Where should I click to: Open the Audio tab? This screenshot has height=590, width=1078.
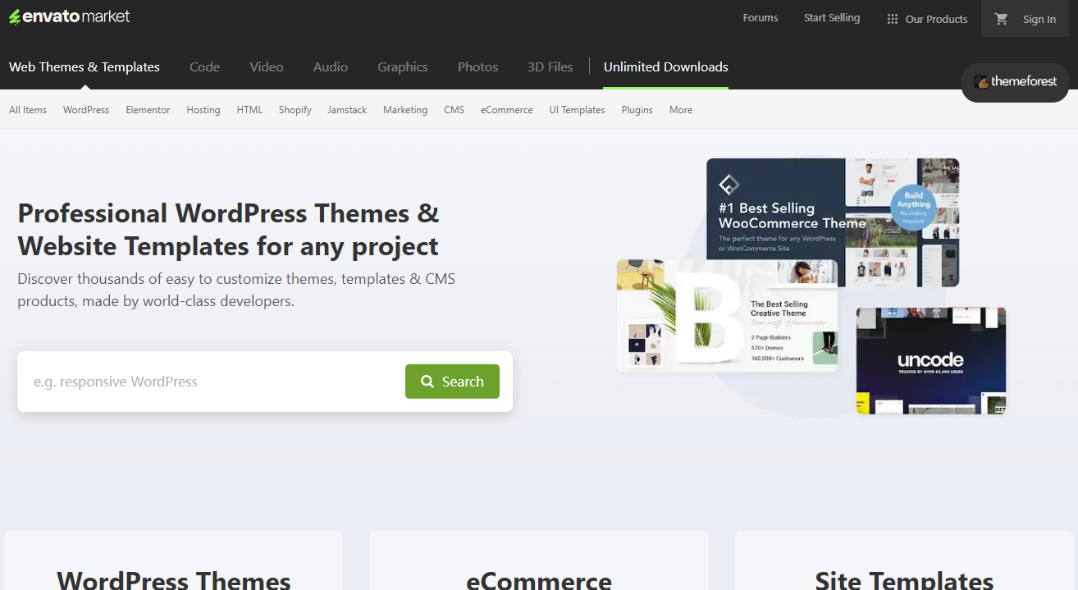pos(331,67)
